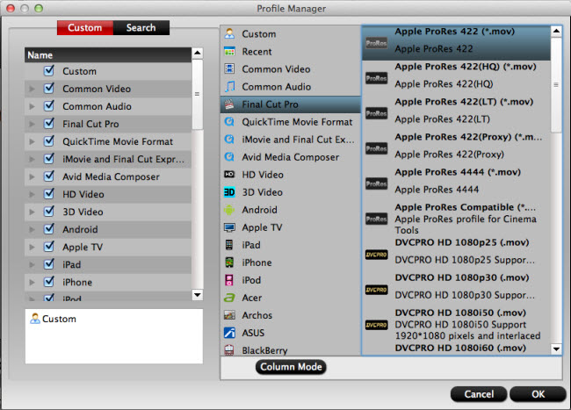The image size is (571, 410).
Task: Click the blue ASUS logo icon
Action: point(229,333)
